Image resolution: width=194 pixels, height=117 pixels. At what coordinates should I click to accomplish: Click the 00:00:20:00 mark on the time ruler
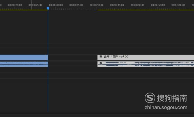pos(15,5)
